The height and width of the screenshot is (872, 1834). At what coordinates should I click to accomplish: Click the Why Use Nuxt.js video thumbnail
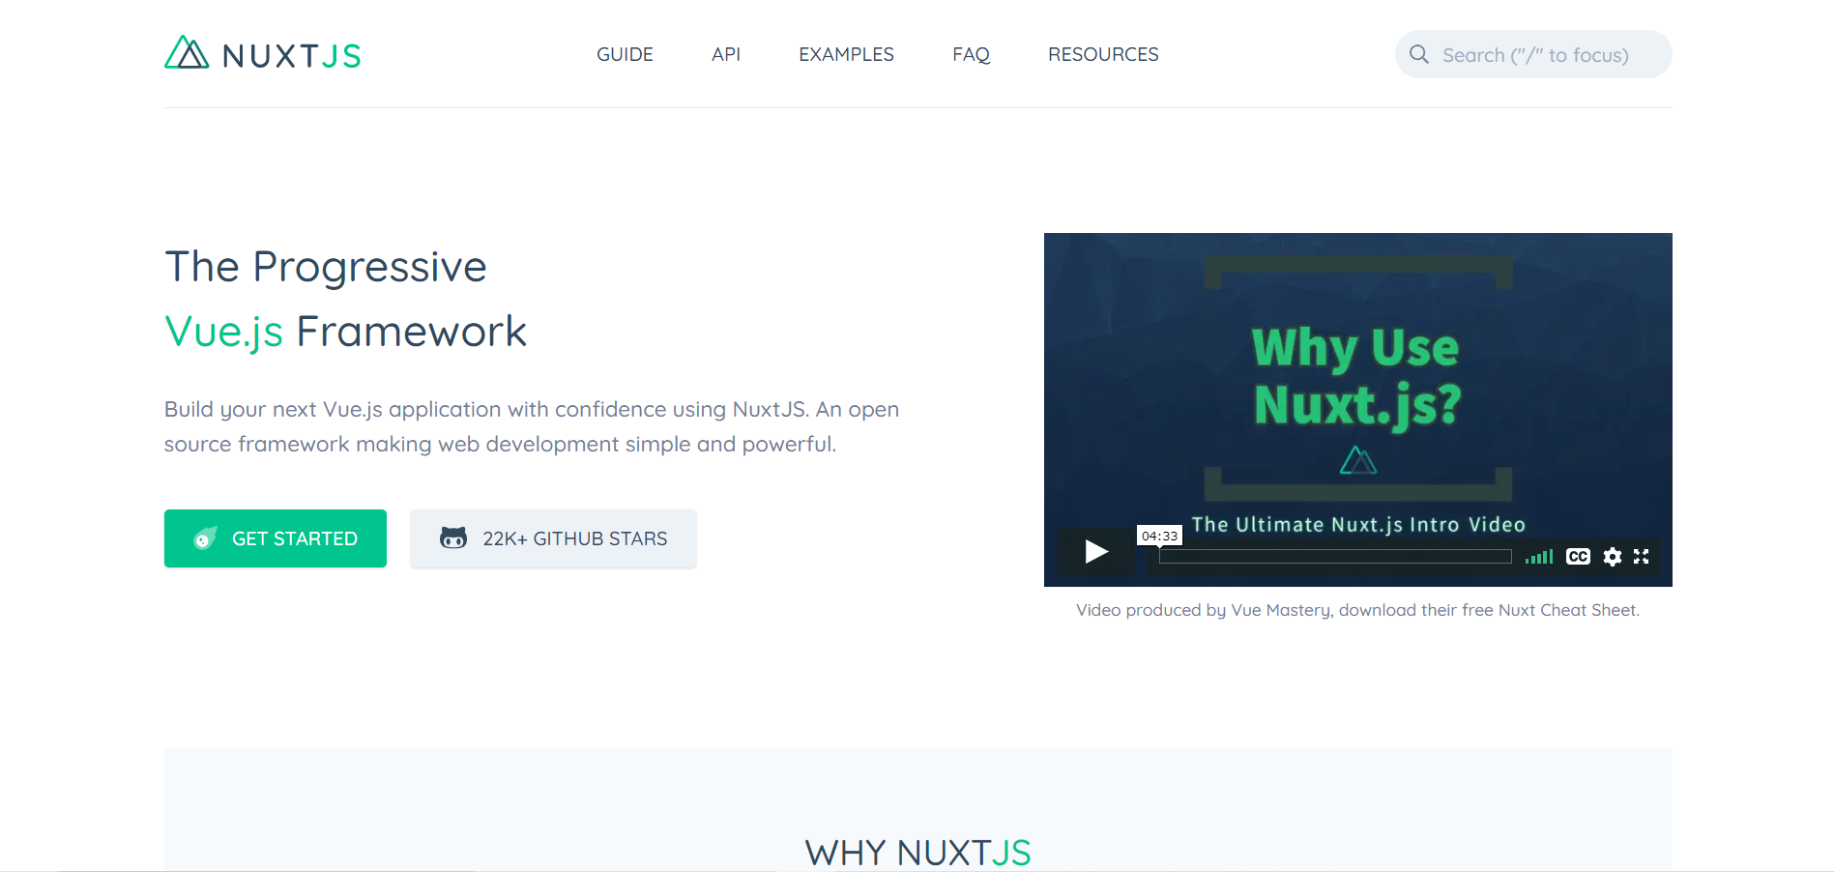tap(1357, 387)
